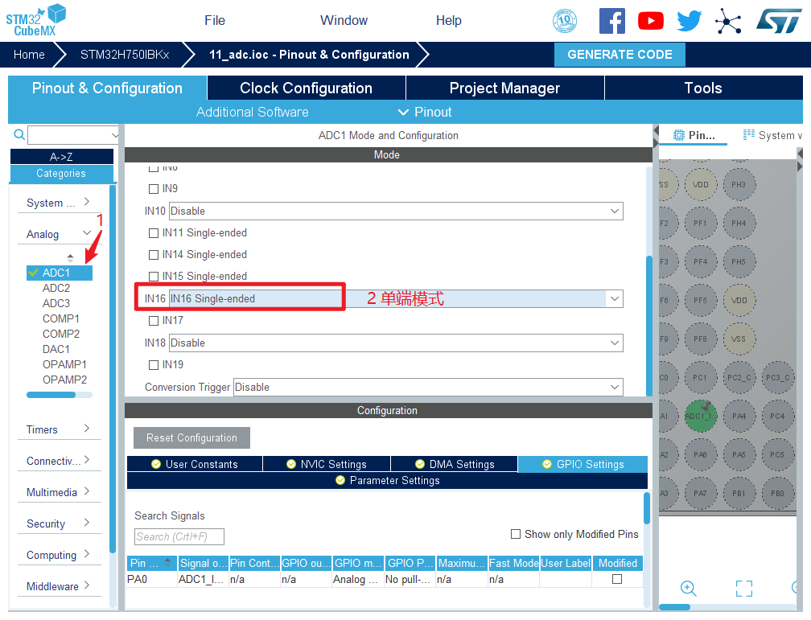Image resolution: width=811 pixels, height=620 pixels.
Task: Toggle the IN11 Single-ended checkbox
Action: [x=154, y=233]
